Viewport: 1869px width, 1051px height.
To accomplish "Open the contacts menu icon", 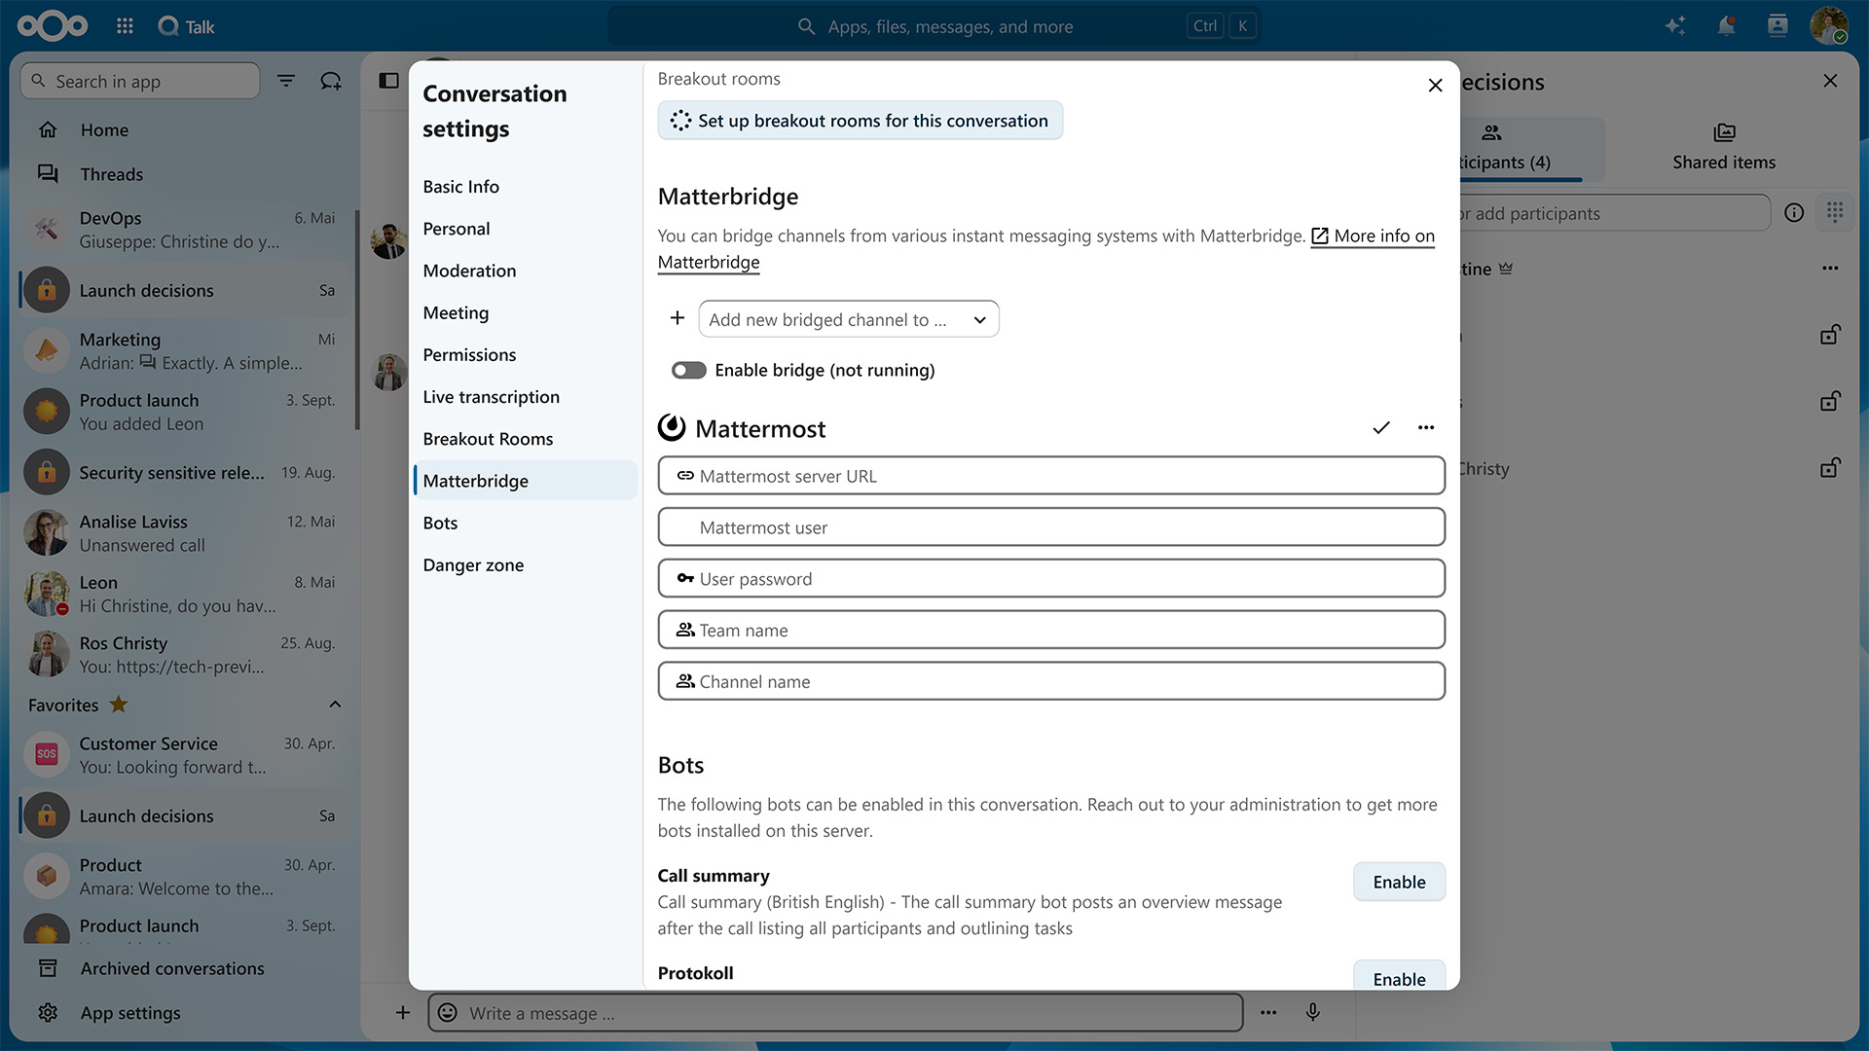I will click(x=1777, y=26).
